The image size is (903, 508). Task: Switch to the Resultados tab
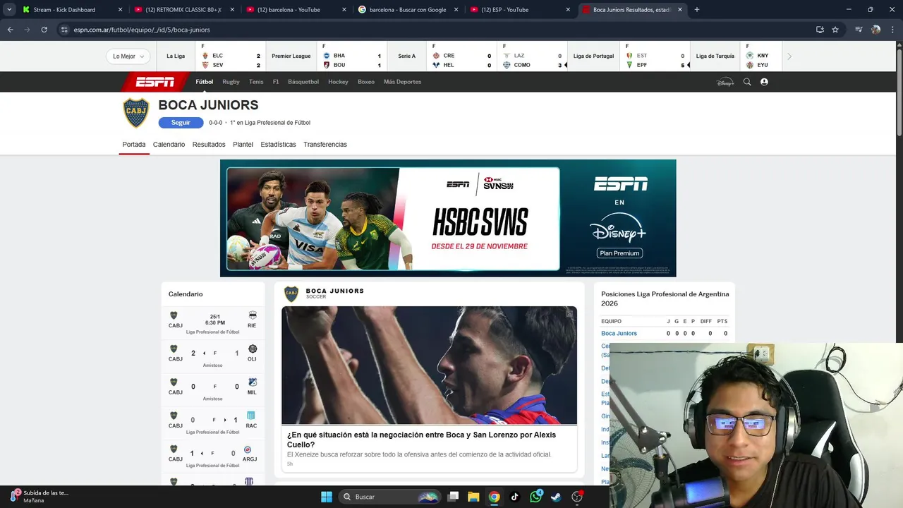coord(209,145)
